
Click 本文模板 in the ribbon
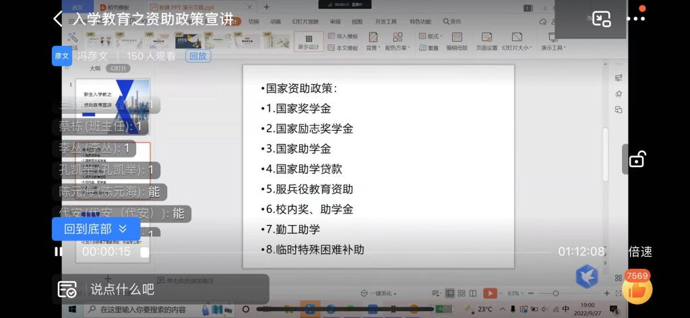point(343,48)
